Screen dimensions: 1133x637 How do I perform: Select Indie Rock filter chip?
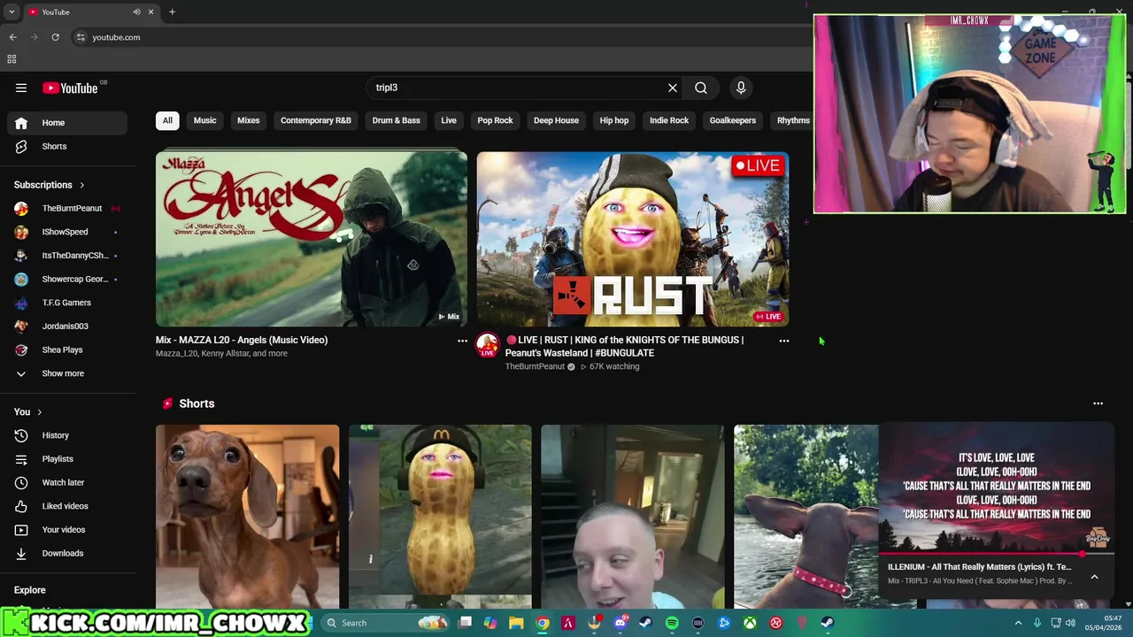click(669, 120)
